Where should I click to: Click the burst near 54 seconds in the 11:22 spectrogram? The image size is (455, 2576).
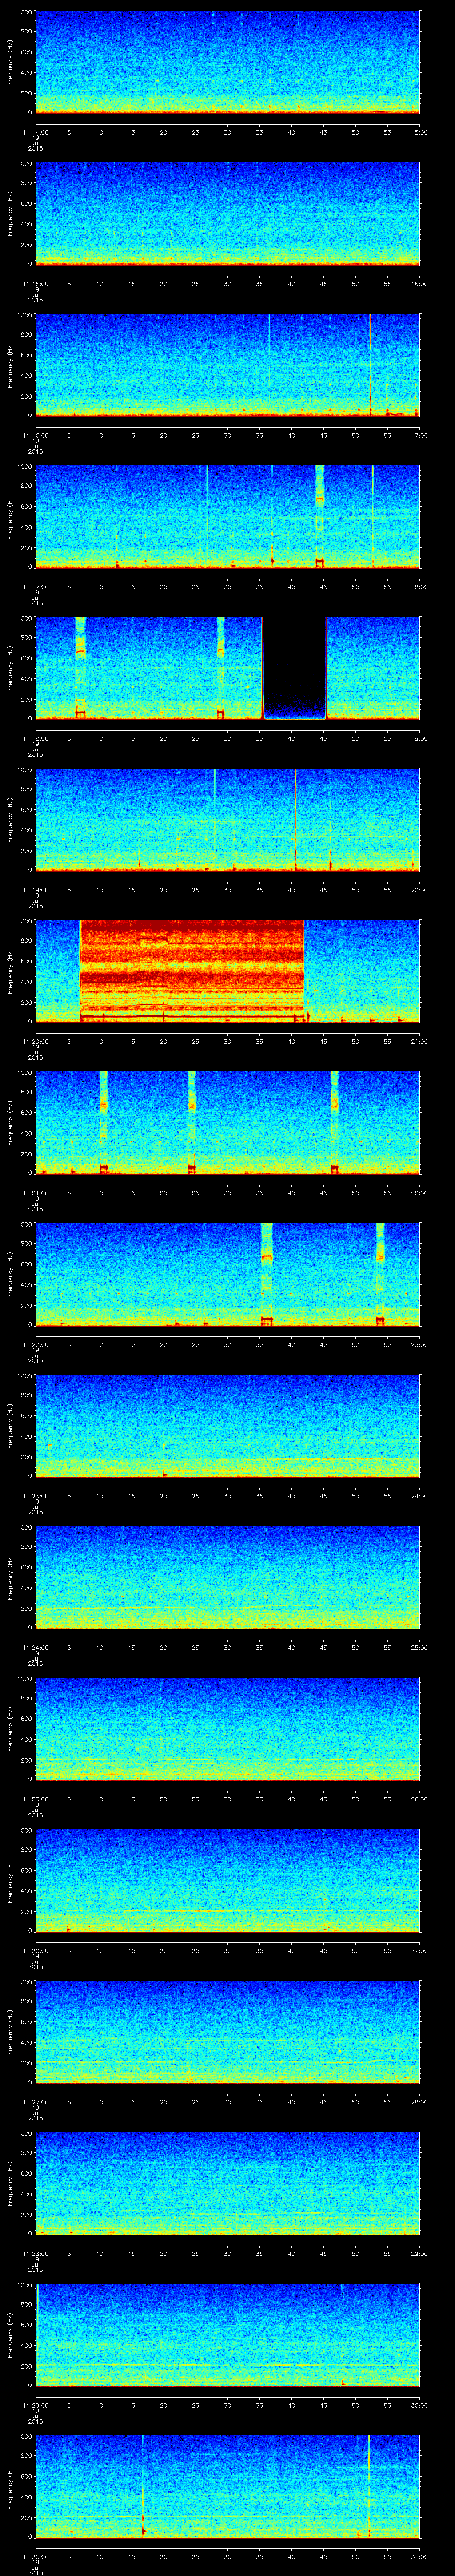pos(380,1274)
